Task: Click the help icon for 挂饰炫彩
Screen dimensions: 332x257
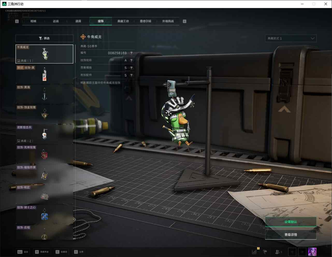Action: 131,60
